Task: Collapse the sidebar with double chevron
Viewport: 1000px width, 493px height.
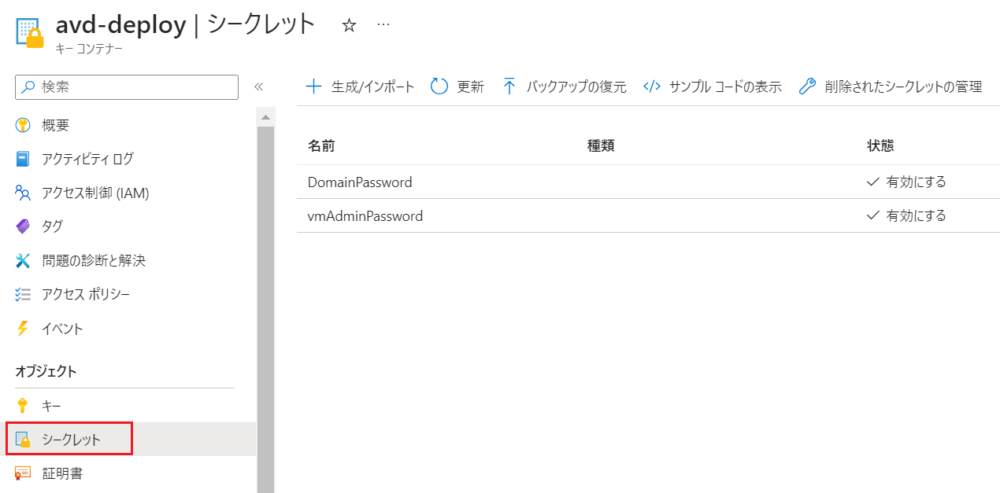Action: click(258, 87)
